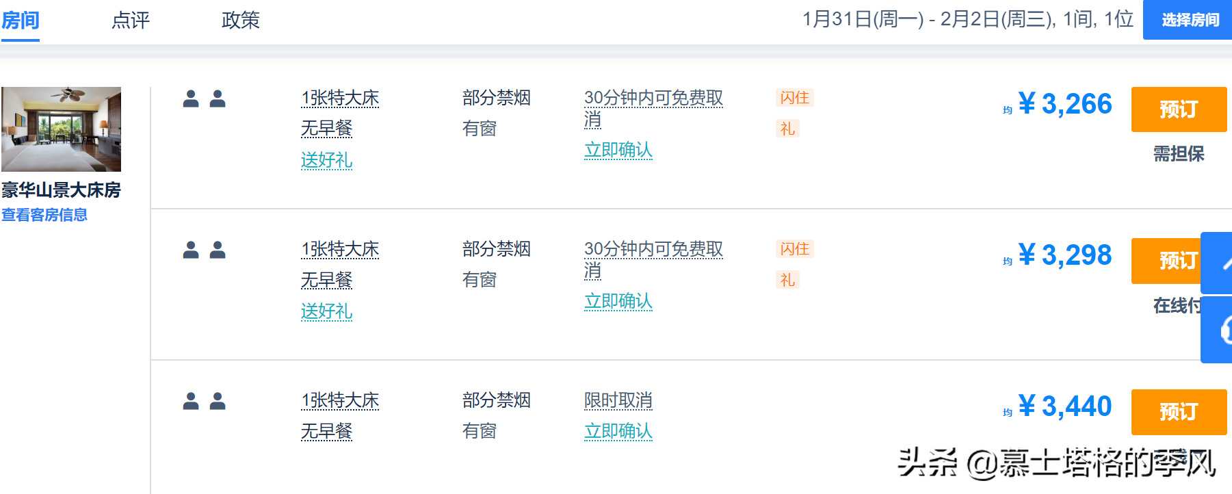This screenshot has height=494, width=1232.
Task: Click the 闪住 tag on the ¥3,266 rate
Action: tap(794, 98)
